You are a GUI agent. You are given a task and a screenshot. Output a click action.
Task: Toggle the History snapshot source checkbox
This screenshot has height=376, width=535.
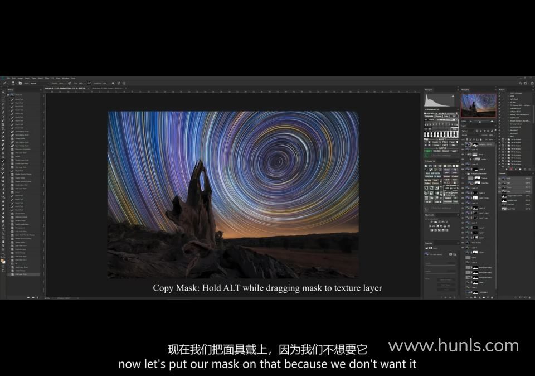point(8,95)
